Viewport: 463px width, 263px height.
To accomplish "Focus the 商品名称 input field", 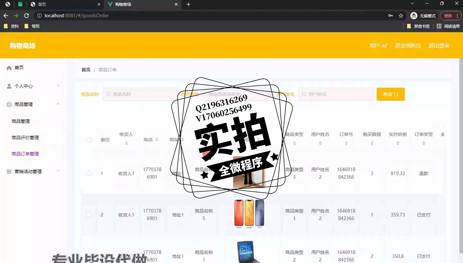I will tap(140, 94).
